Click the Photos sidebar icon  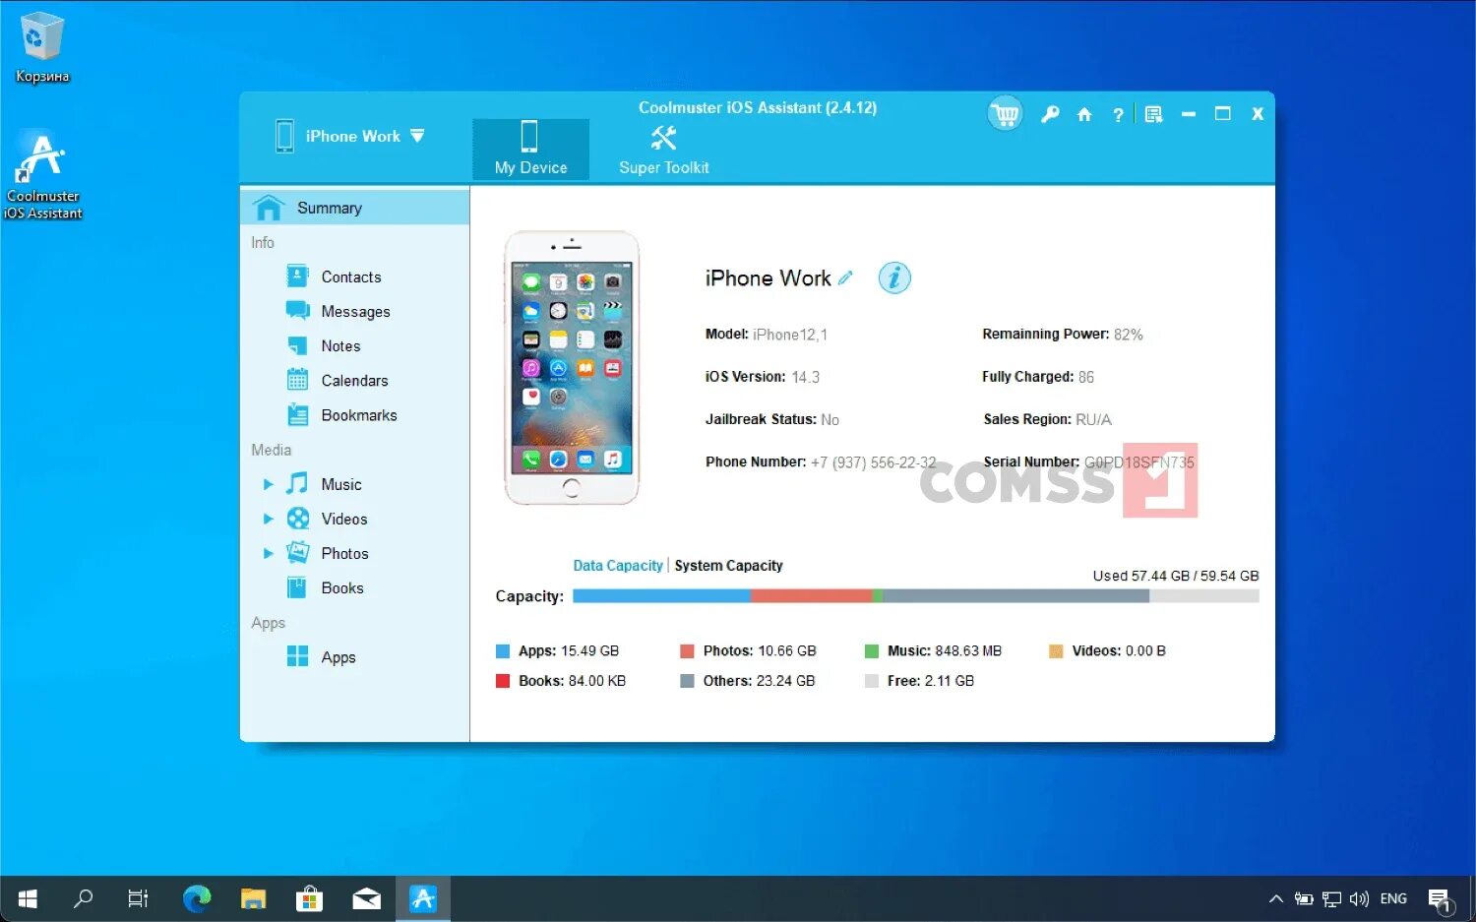tap(298, 553)
